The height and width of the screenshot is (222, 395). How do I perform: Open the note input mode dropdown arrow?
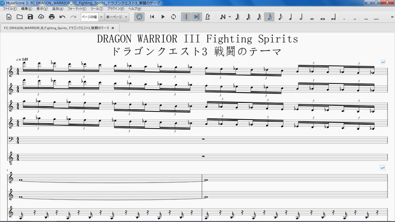coord(230,17)
